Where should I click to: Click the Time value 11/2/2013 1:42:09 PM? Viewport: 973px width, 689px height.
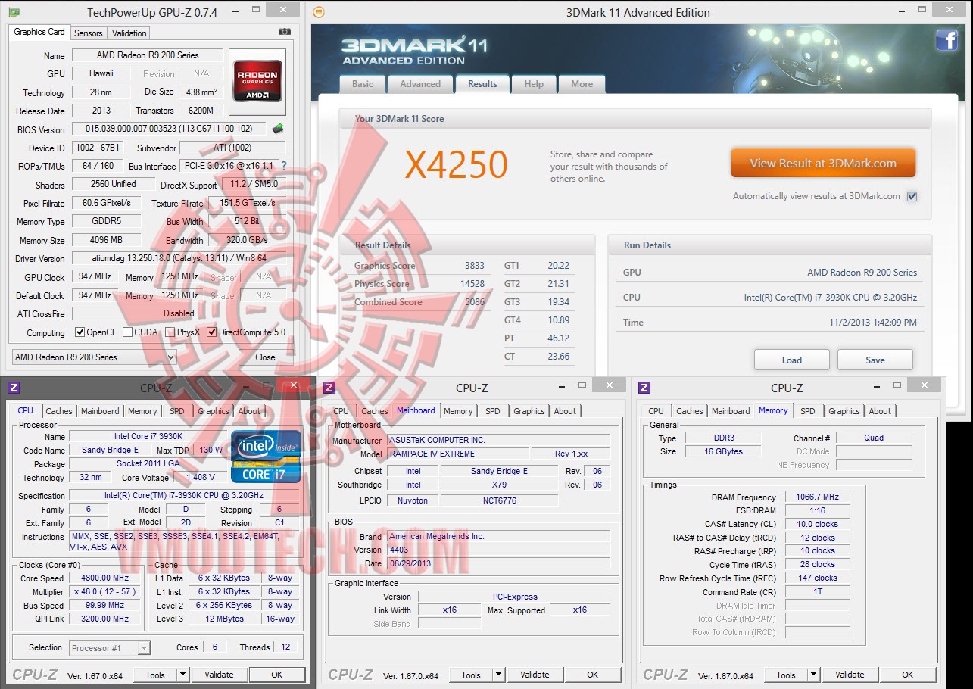873,322
